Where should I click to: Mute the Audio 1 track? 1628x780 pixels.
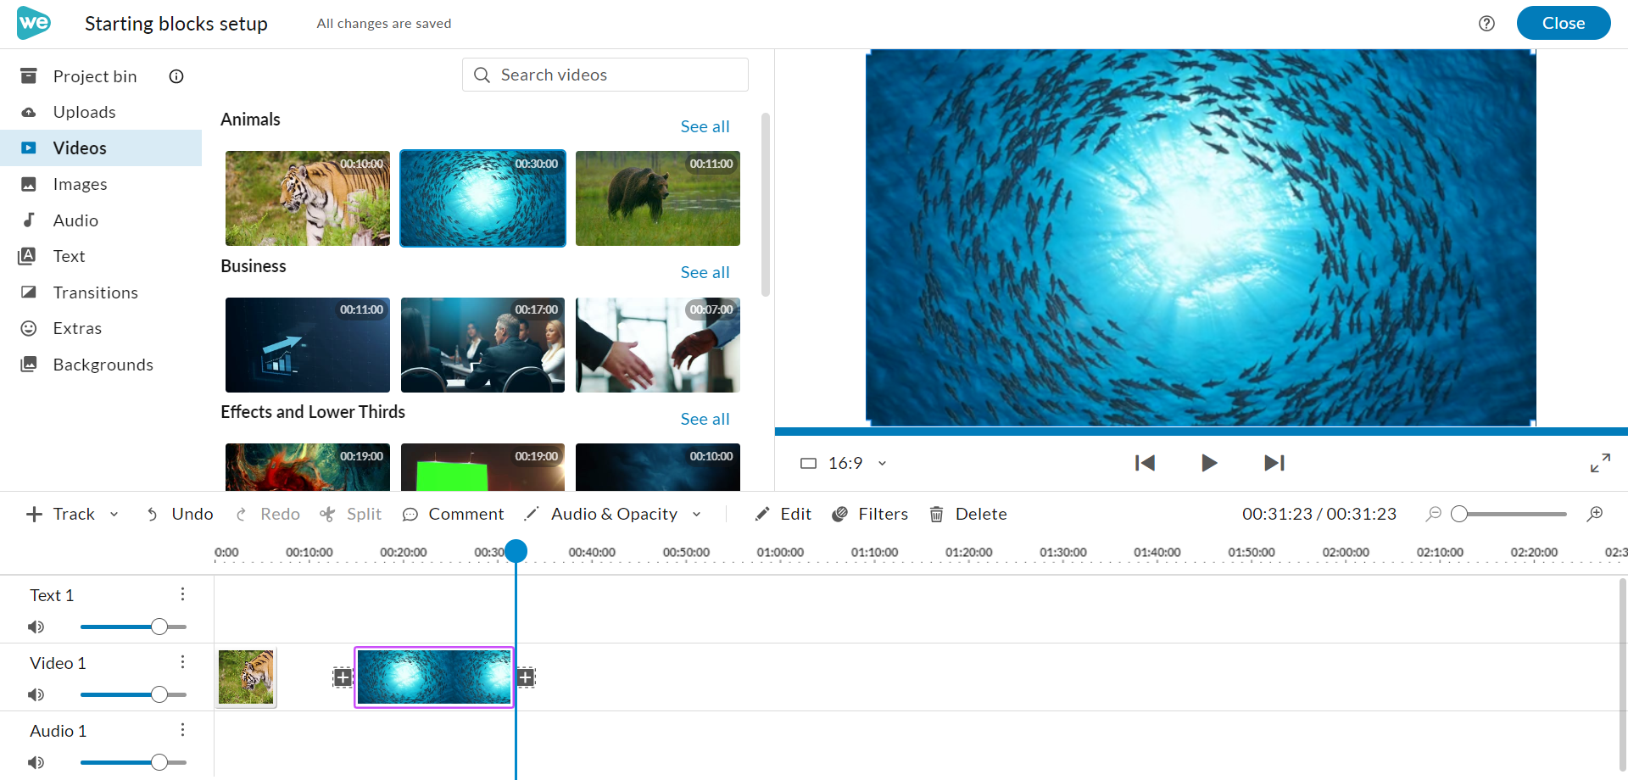click(36, 762)
